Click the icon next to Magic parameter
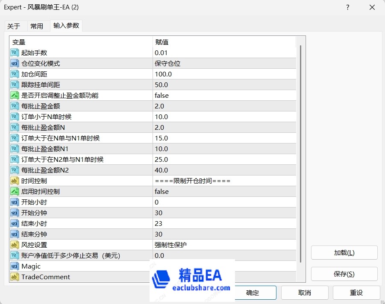The width and height of the screenshot is (385, 304). [15, 266]
